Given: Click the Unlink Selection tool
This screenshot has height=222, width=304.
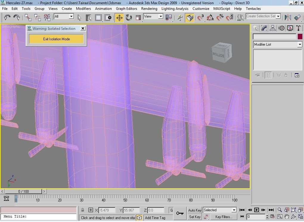Looking at the screenshot, I should coord(38,18).
